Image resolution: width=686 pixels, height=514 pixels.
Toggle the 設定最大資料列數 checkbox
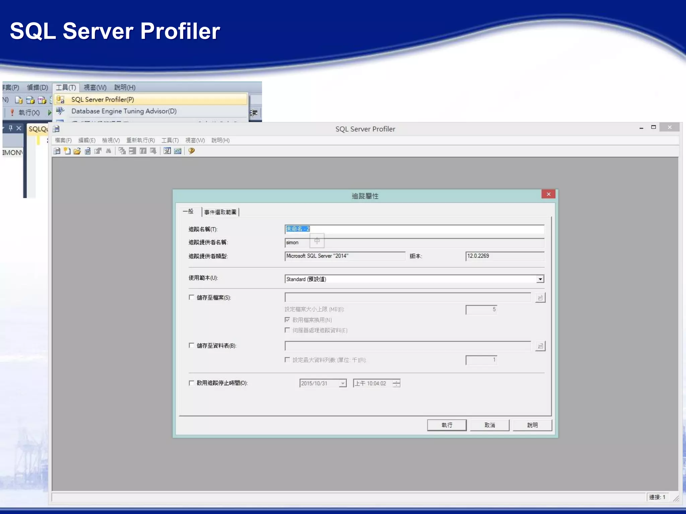[287, 360]
